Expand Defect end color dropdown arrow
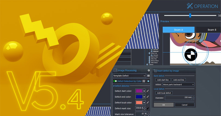Image resolution: width=221 pixels, height=116 pixels. [x=144, y=97]
